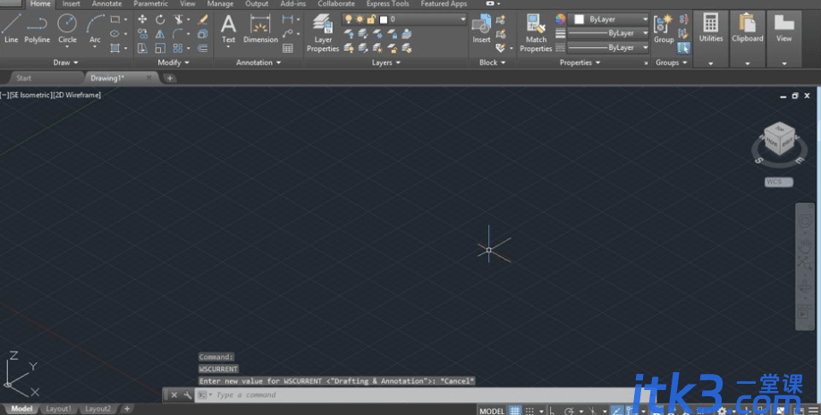Choose the Ellipse draw tool
Image resolution: width=821 pixels, height=415 pixels.
coord(114,33)
